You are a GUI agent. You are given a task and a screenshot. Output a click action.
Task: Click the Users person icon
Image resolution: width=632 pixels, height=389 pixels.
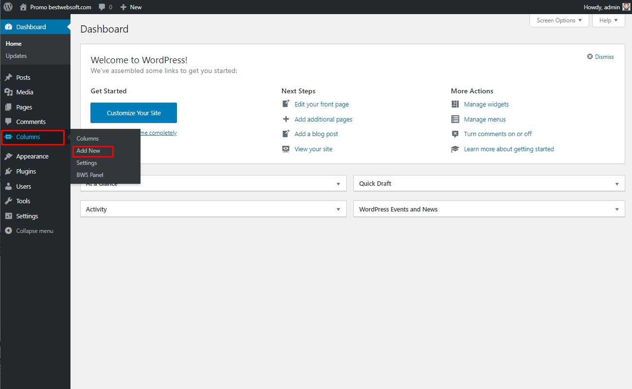coord(8,186)
